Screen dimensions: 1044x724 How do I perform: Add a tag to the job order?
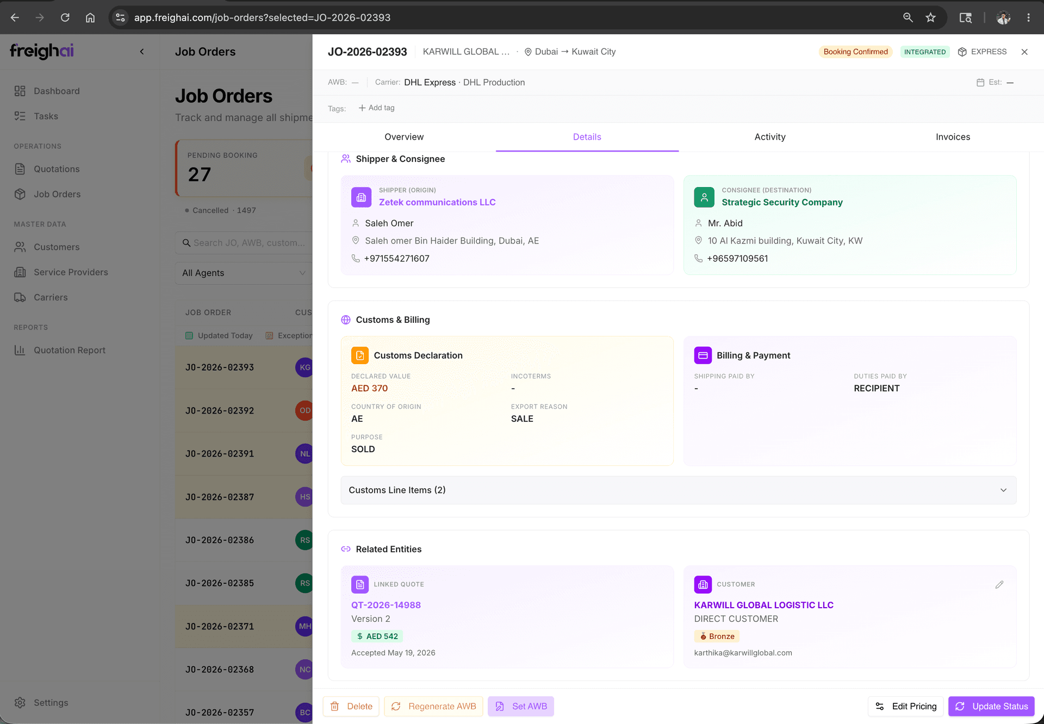[x=376, y=108]
